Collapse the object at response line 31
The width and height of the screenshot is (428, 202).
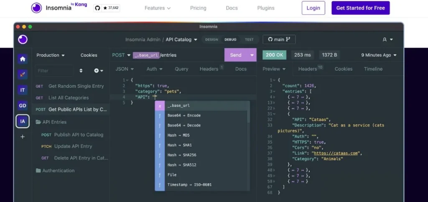click(274, 114)
